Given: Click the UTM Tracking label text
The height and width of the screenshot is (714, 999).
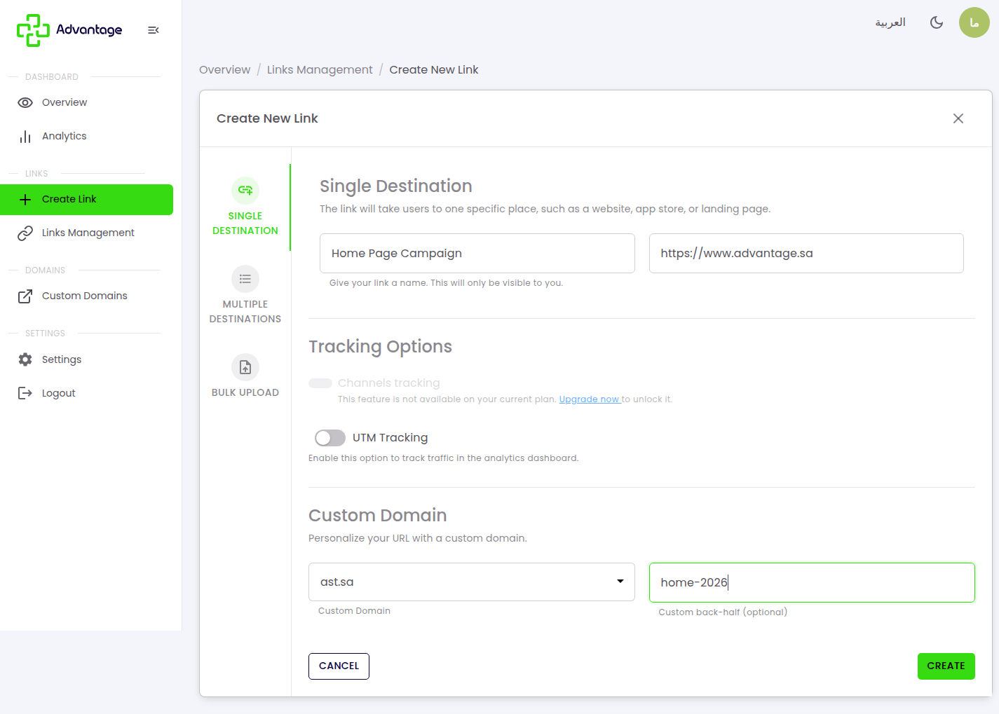Looking at the screenshot, I should click(x=390, y=438).
